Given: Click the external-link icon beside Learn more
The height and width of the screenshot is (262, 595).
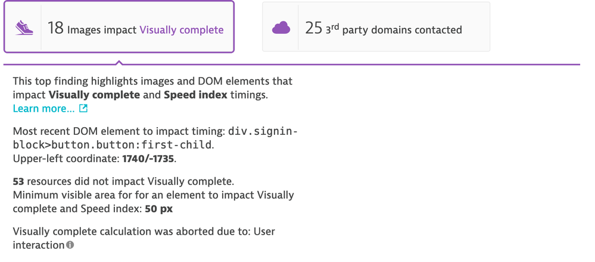Looking at the screenshot, I should [83, 108].
